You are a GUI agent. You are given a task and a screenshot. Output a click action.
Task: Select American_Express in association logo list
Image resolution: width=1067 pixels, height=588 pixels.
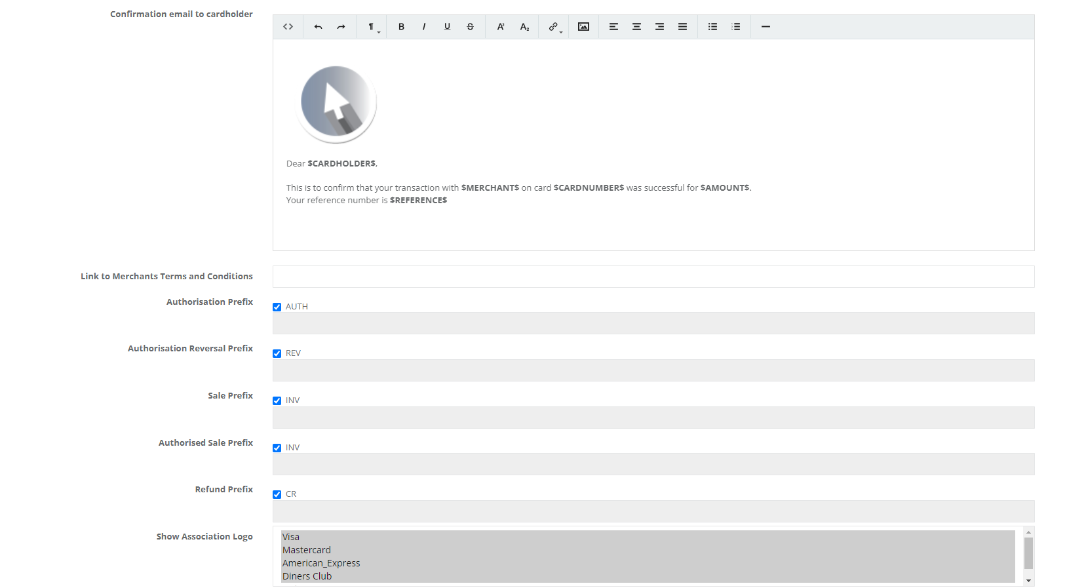648,563
